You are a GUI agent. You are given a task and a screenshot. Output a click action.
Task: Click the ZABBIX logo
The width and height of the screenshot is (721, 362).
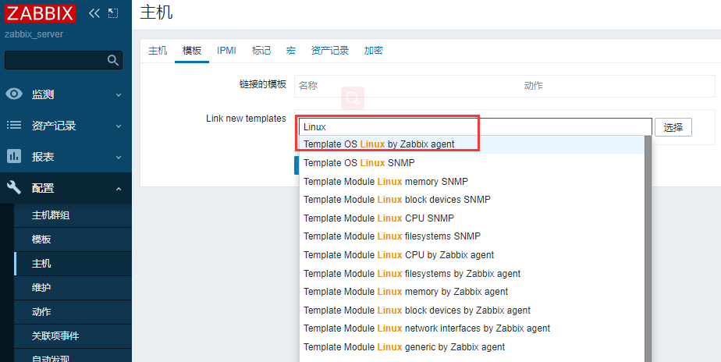[x=40, y=13]
